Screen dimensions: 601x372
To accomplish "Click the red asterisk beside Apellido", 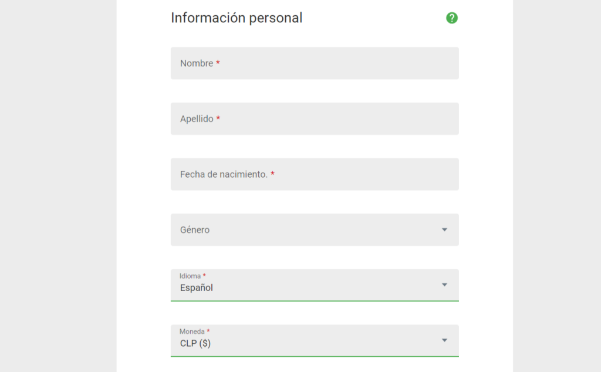I will [218, 118].
